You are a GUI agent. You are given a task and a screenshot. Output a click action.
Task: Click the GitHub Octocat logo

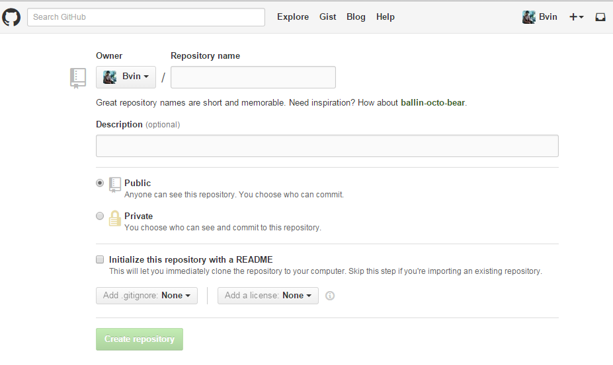pyautogui.click(x=11, y=17)
